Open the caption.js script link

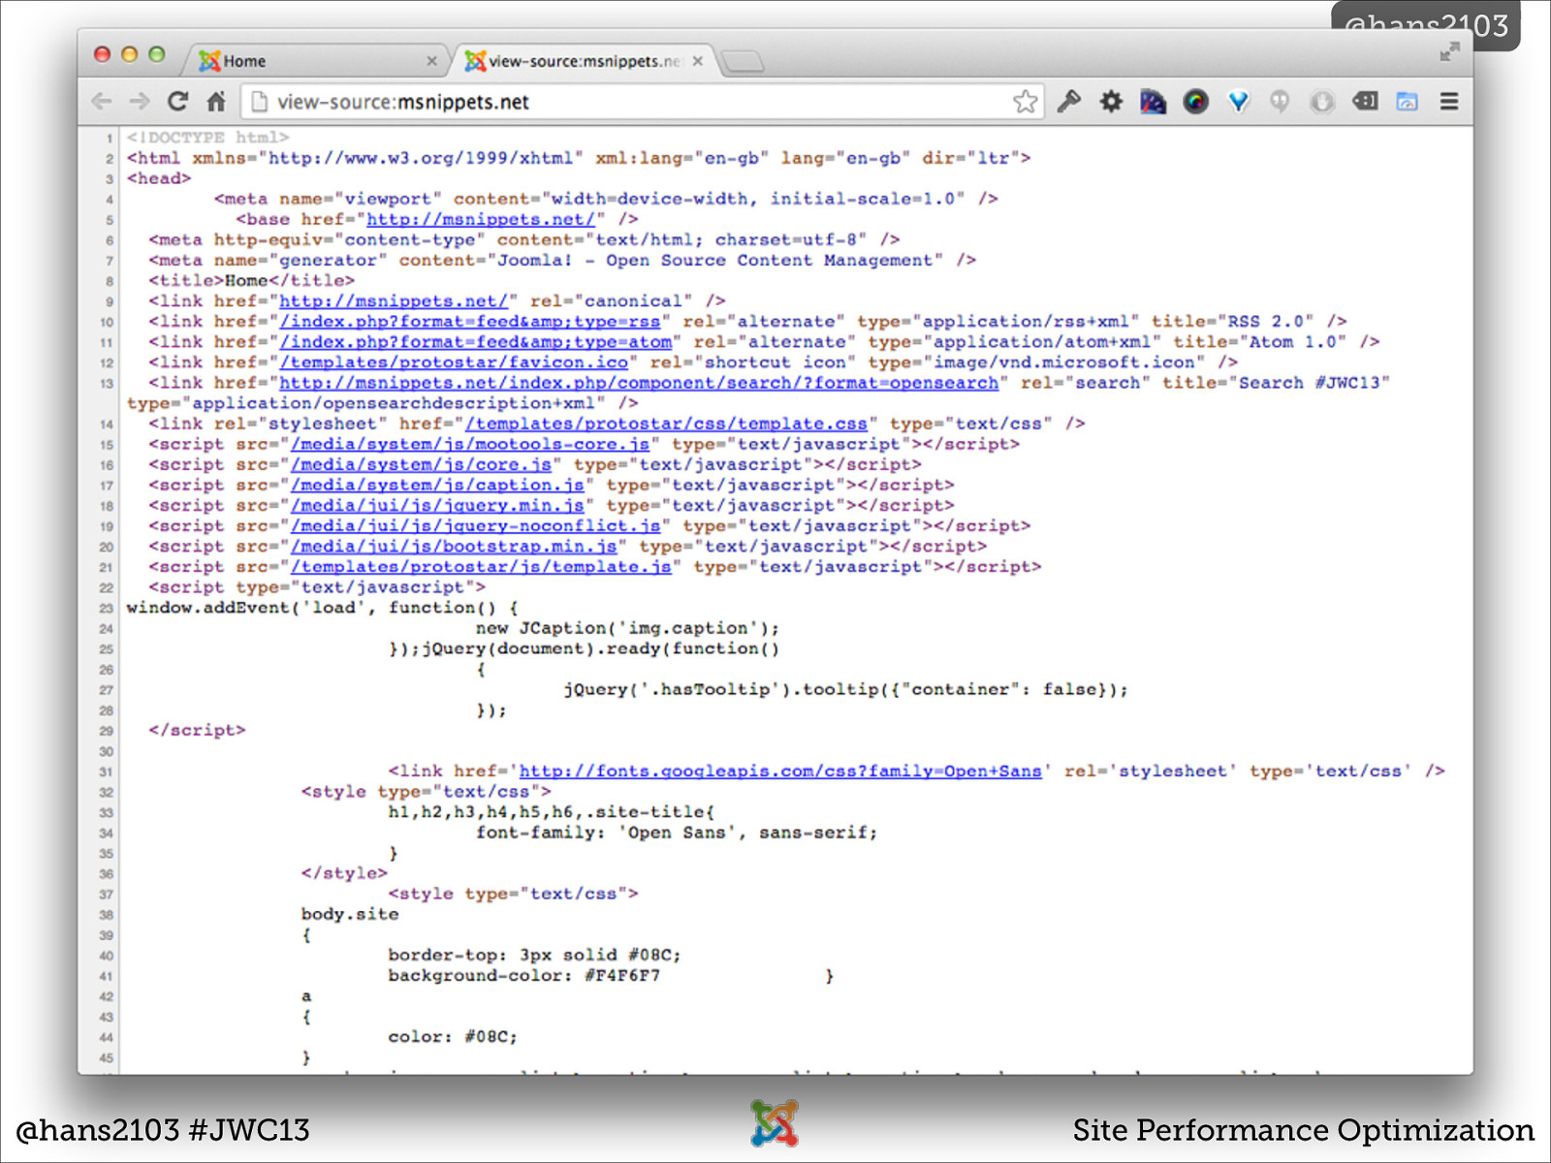pos(437,485)
